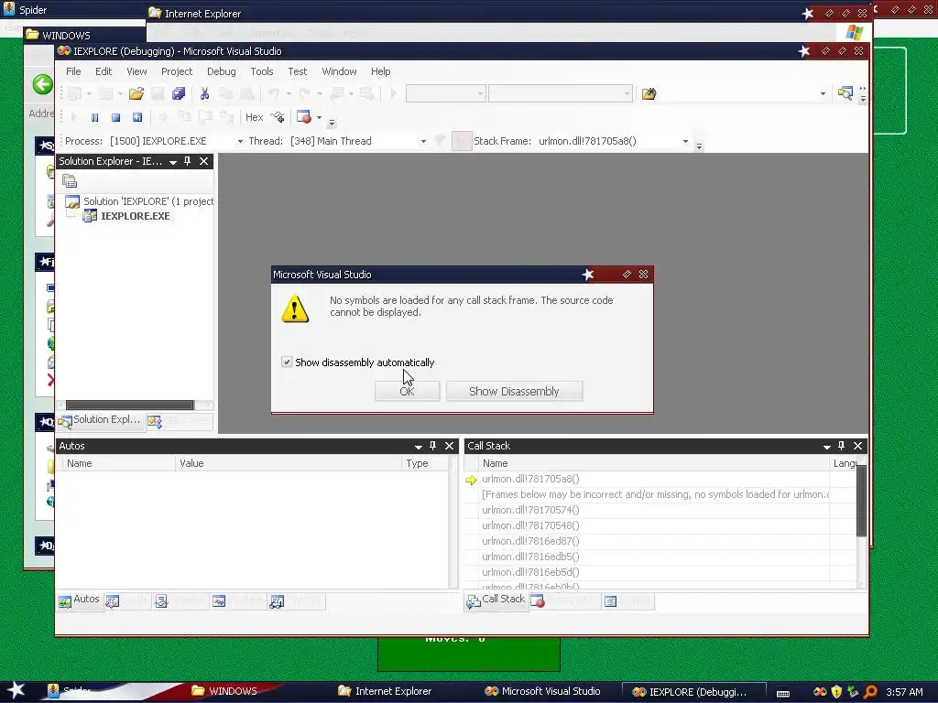The width and height of the screenshot is (938, 703).
Task: Click the Visual Studio icon in system tray
Action: coord(820,692)
